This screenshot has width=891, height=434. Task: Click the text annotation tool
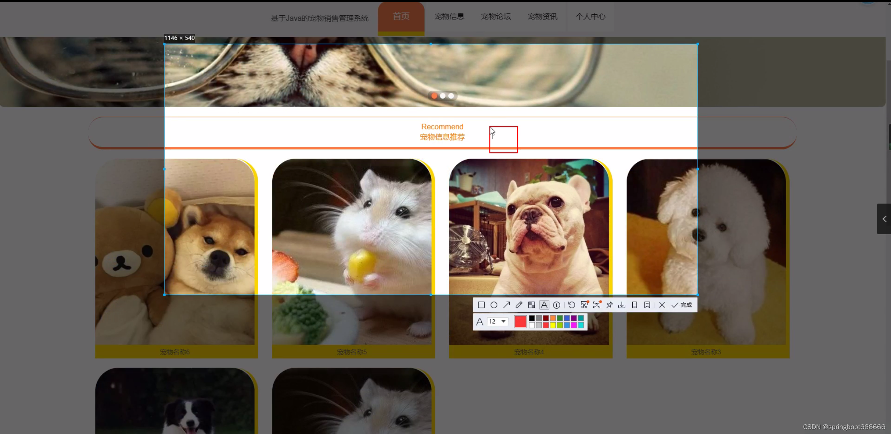point(544,305)
